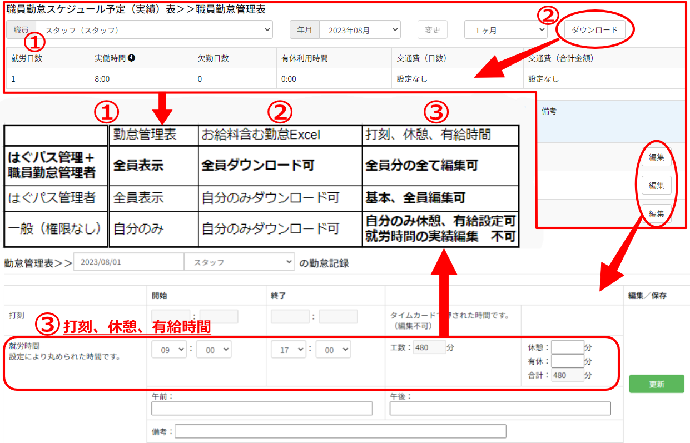This screenshot has width=690, height=443.
Task: Click the third 編集 button in list
Action: tap(656, 213)
